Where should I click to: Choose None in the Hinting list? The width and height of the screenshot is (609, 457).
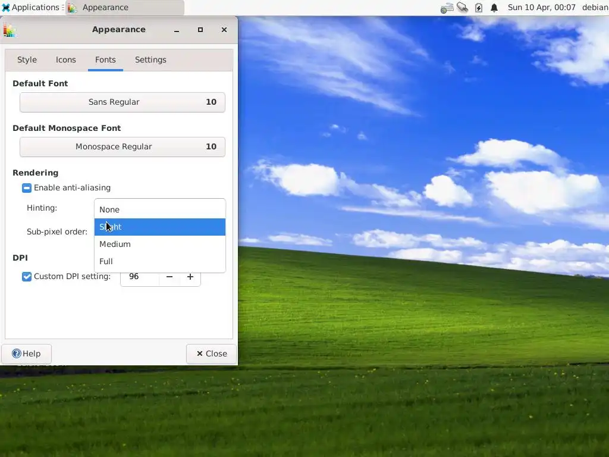(x=159, y=210)
